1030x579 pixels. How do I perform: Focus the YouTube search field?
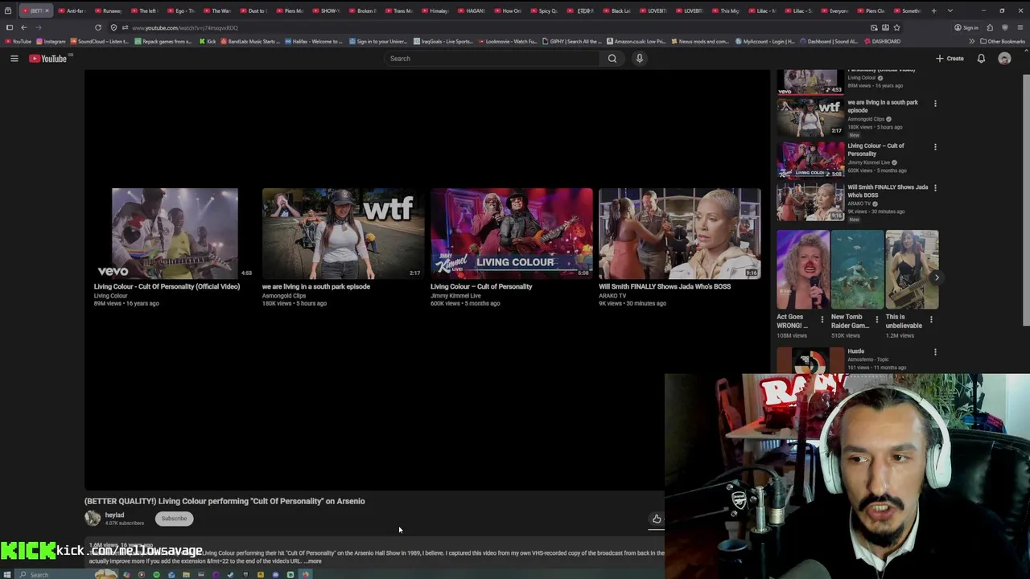(492, 59)
